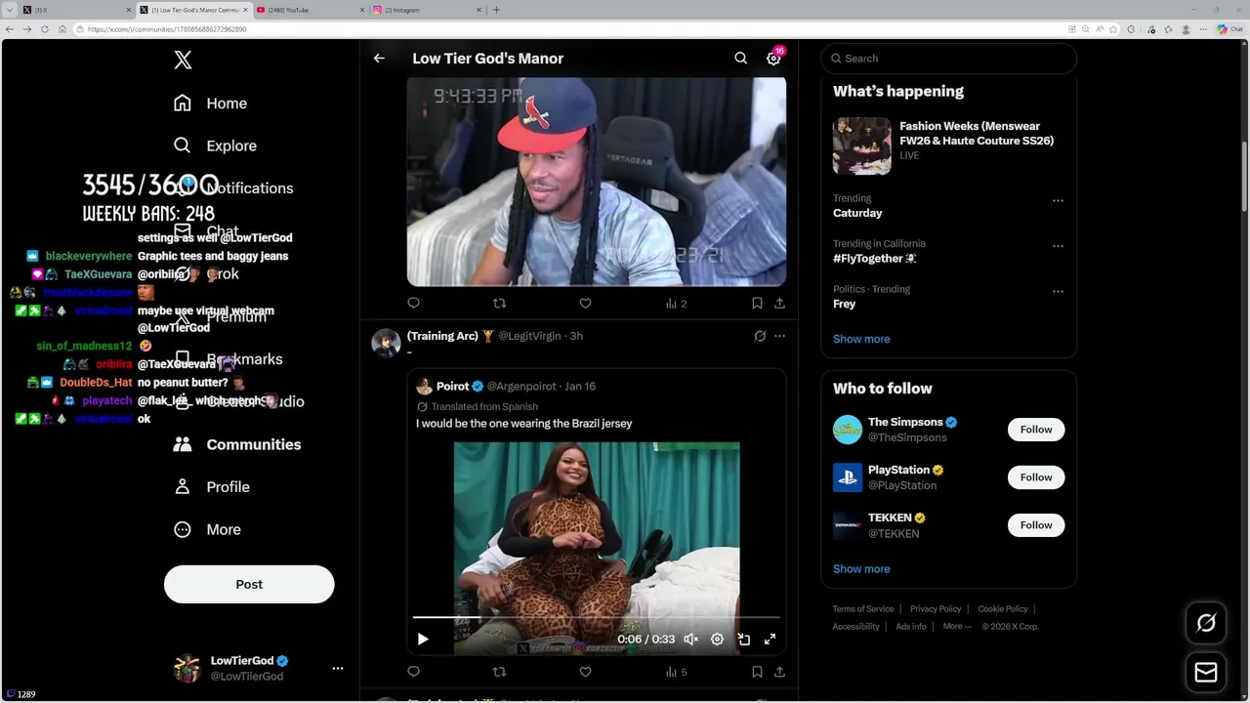
Task: Open the Caturday trending topic
Action: click(x=857, y=213)
